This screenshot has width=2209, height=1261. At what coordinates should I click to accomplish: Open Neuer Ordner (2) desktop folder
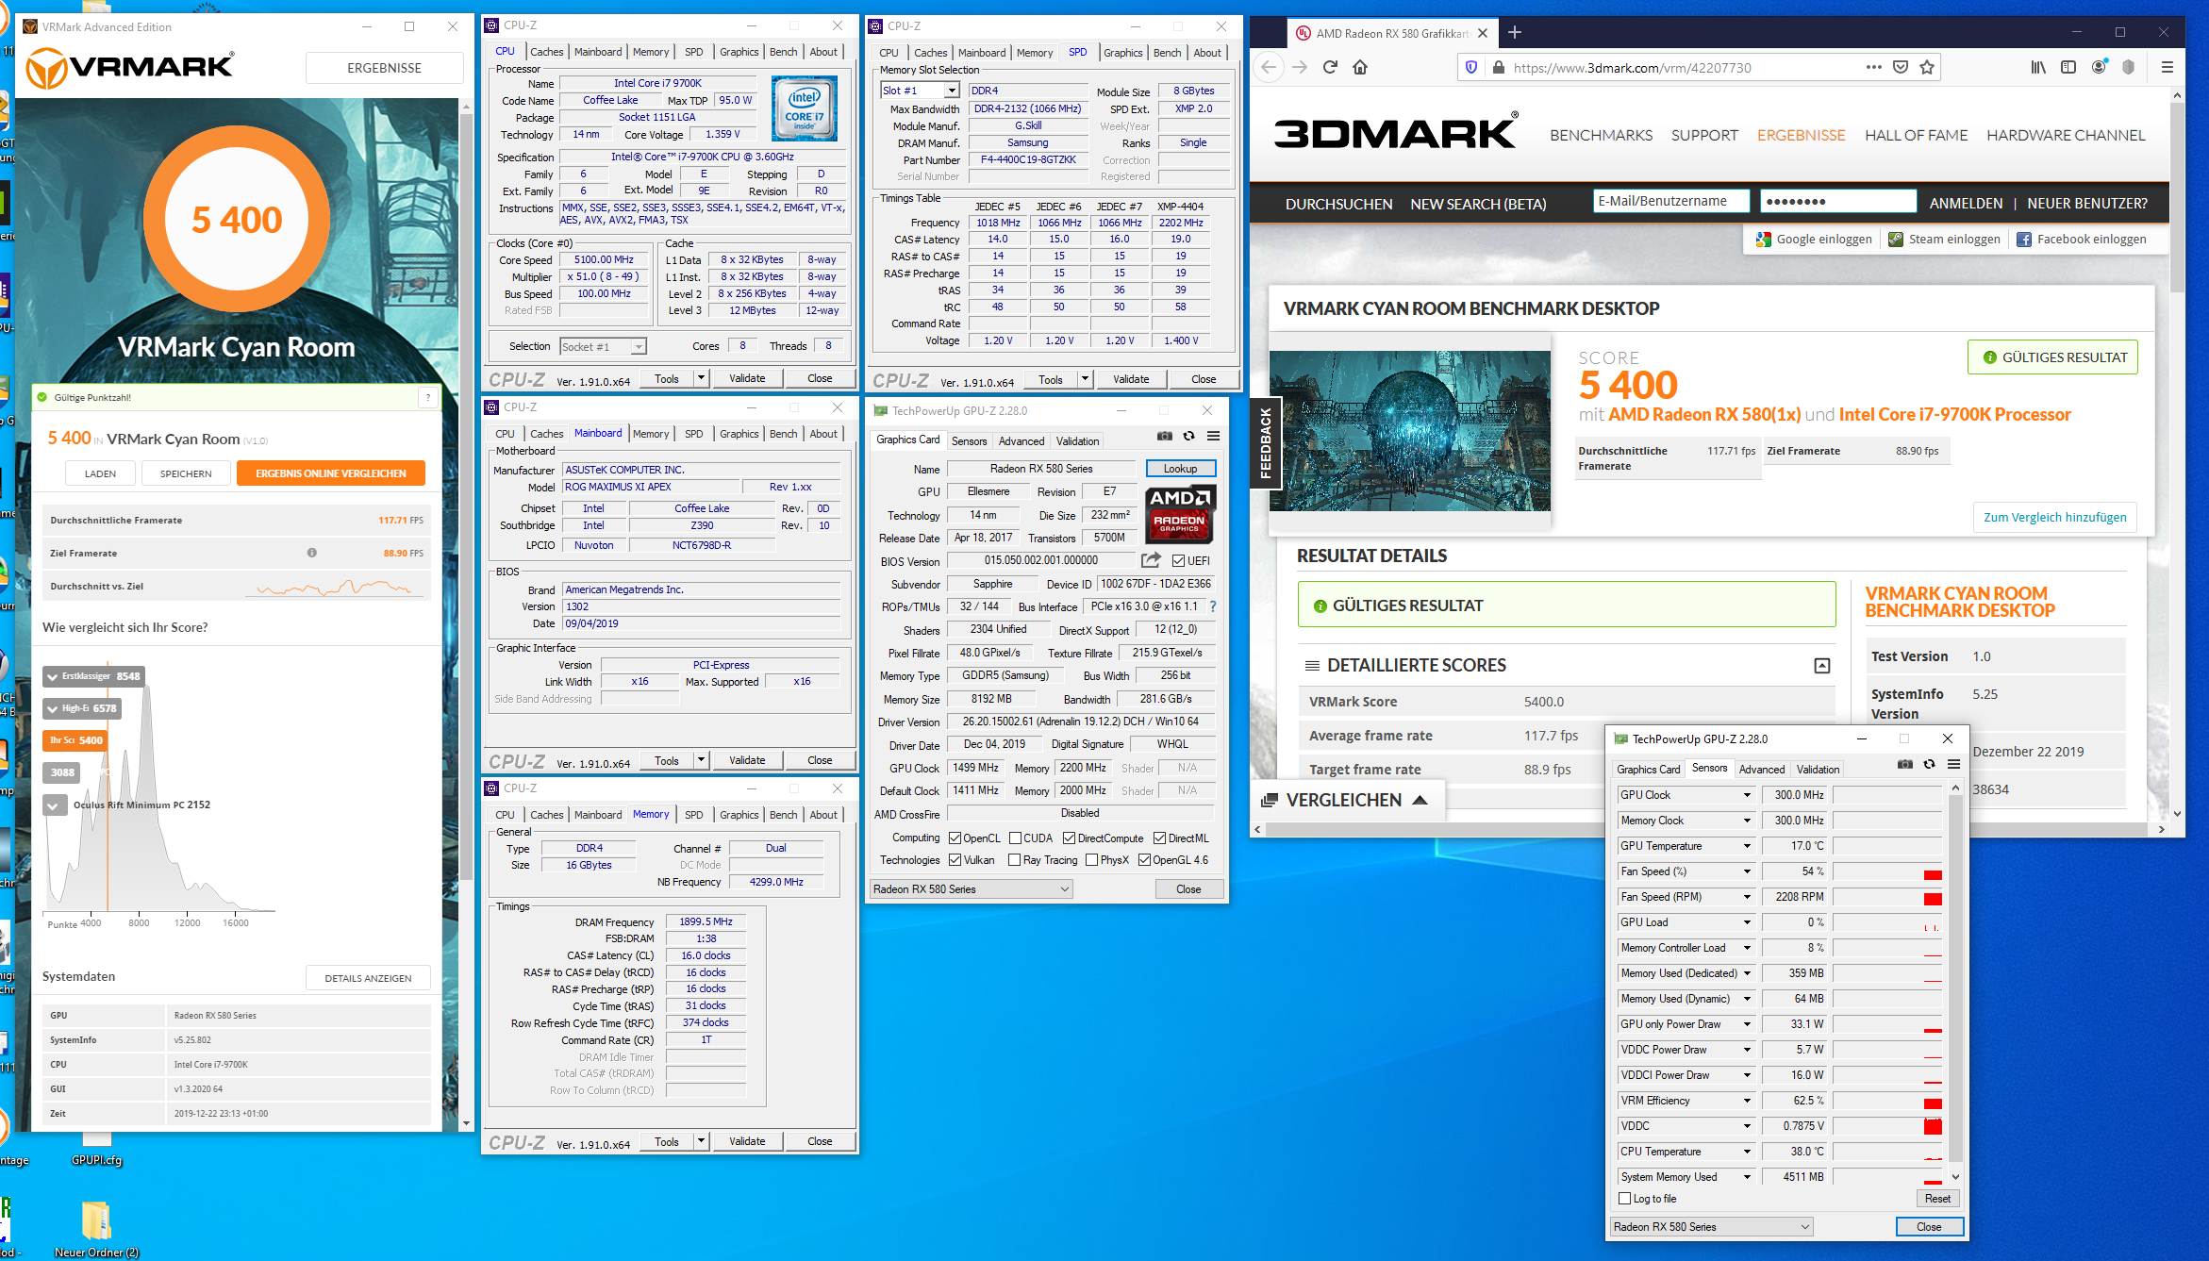coord(96,1229)
